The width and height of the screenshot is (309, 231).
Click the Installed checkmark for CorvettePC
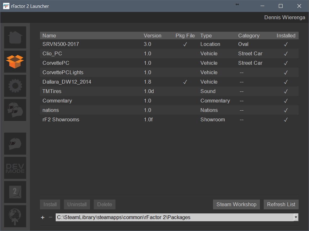[286, 63]
